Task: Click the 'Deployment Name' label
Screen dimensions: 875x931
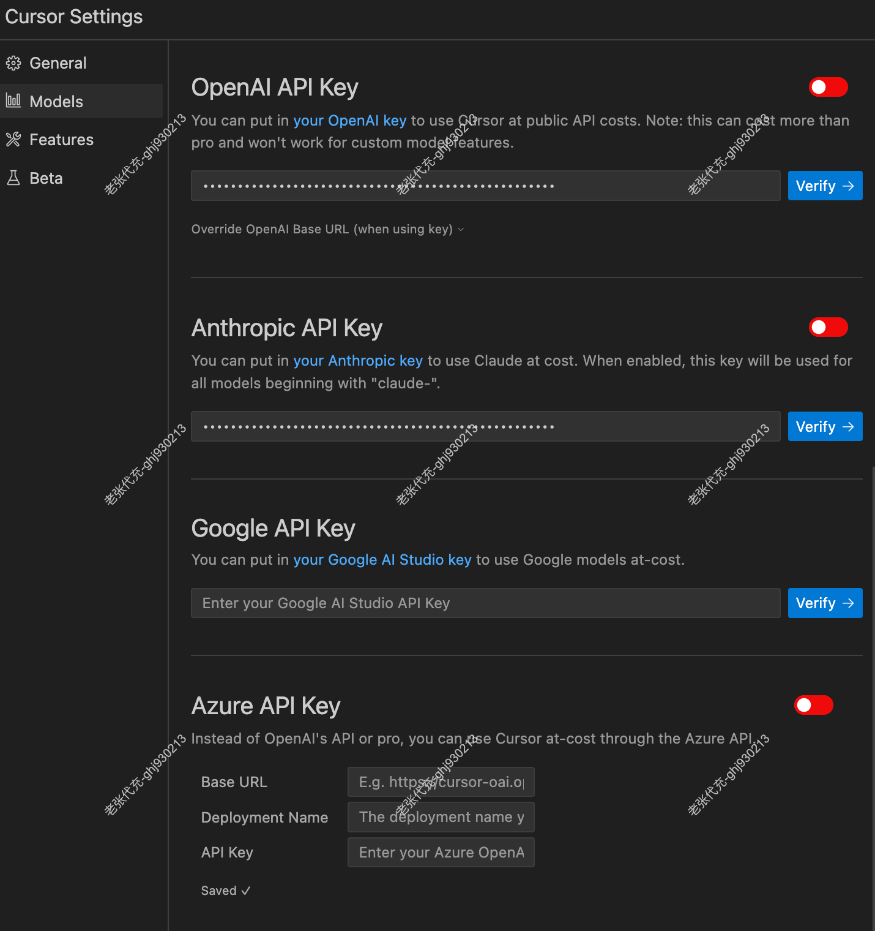Action: (x=265, y=818)
